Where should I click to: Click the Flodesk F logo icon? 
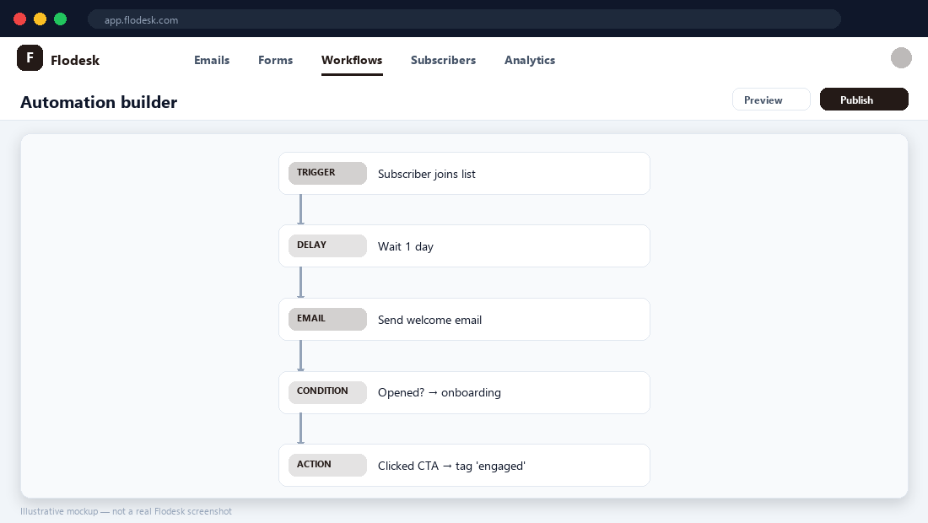(30, 58)
